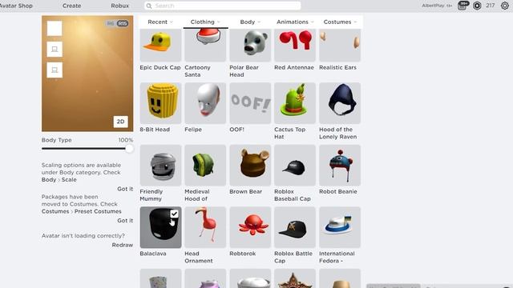Uncheck the equipped Balaclava checkbox
This screenshot has height=288, width=513.
pos(174,214)
